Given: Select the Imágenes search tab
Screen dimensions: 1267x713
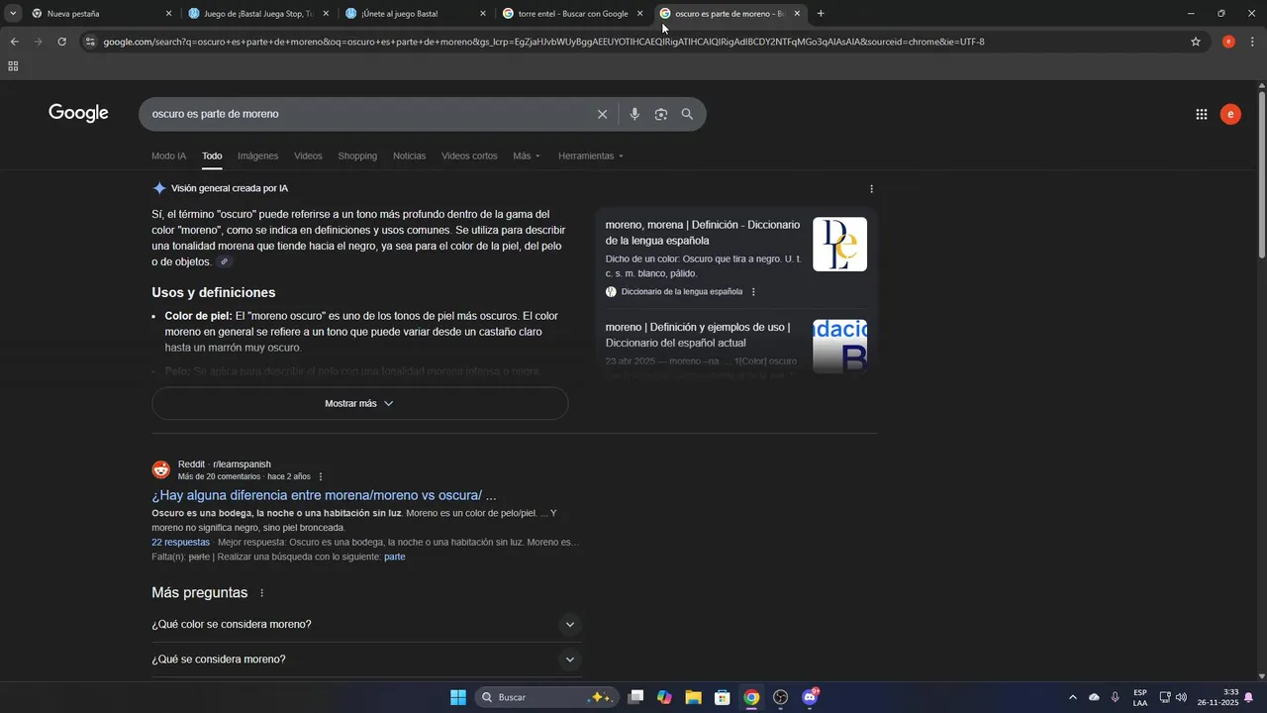Looking at the screenshot, I should 257,155.
